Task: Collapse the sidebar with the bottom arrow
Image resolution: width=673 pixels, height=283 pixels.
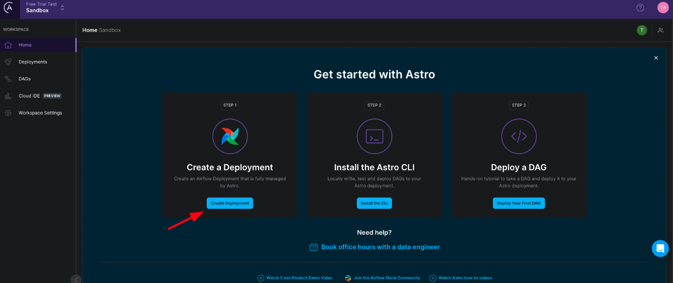Action: click(x=76, y=279)
